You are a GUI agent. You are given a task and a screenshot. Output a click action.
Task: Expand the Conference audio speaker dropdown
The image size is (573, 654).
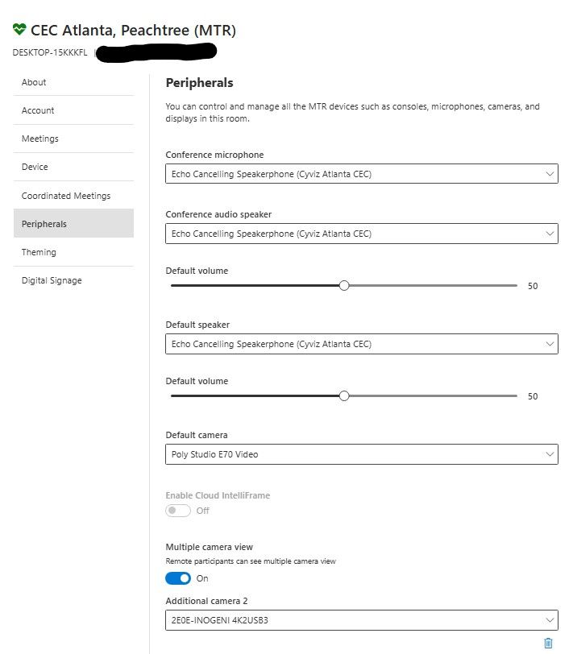tap(361, 234)
